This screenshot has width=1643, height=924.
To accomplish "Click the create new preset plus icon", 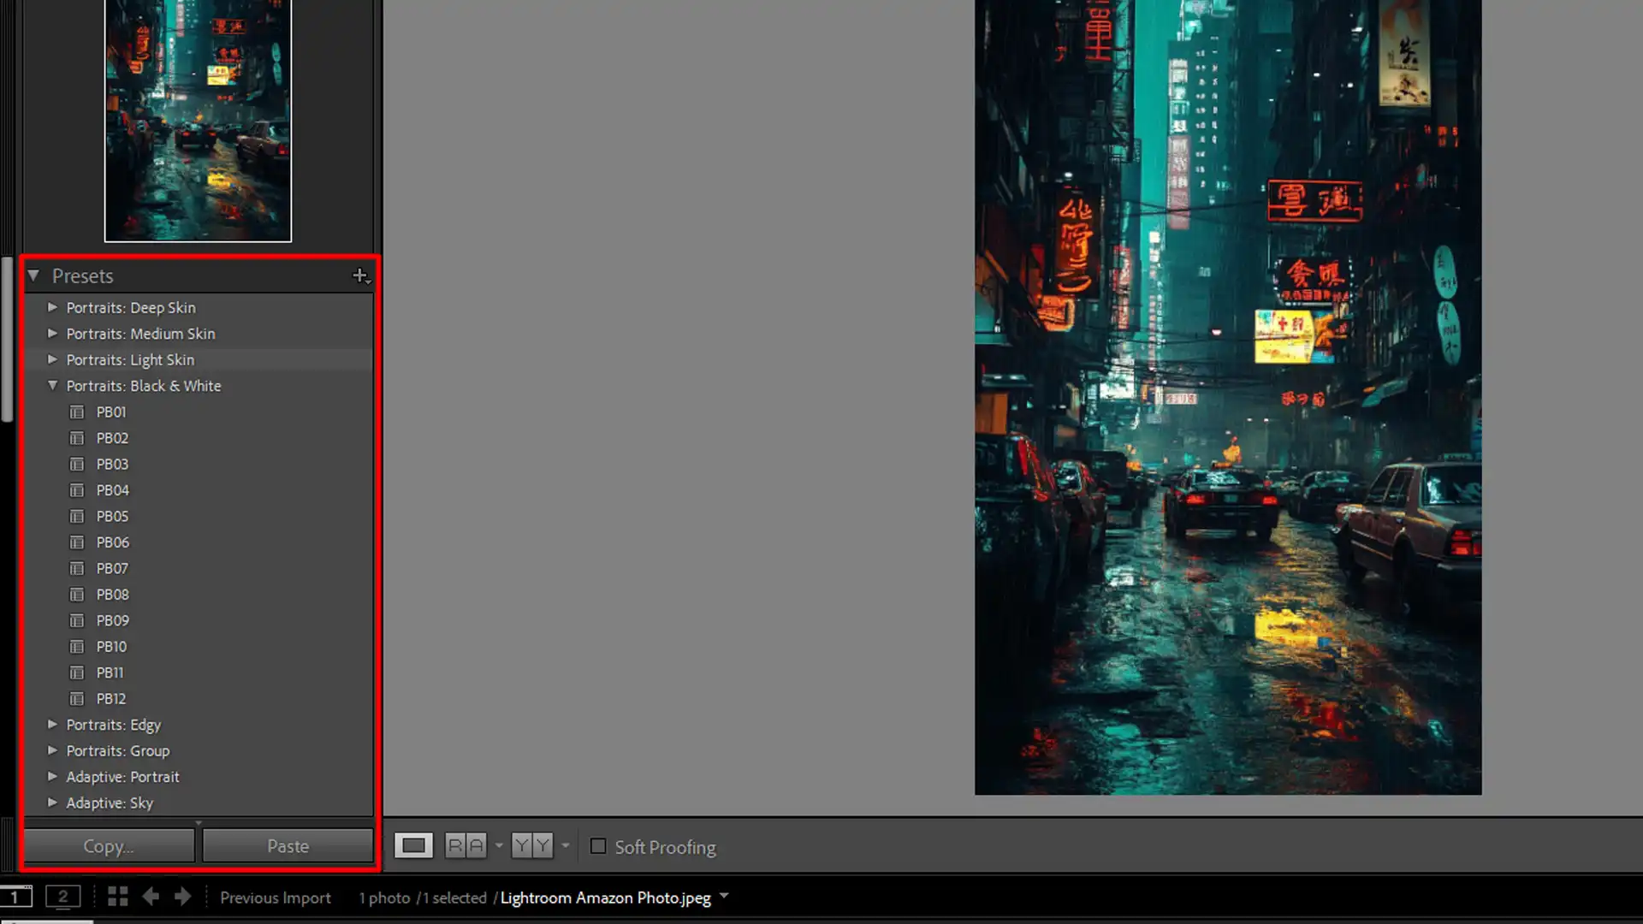I will pyautogui.click(x=361, y=275).
